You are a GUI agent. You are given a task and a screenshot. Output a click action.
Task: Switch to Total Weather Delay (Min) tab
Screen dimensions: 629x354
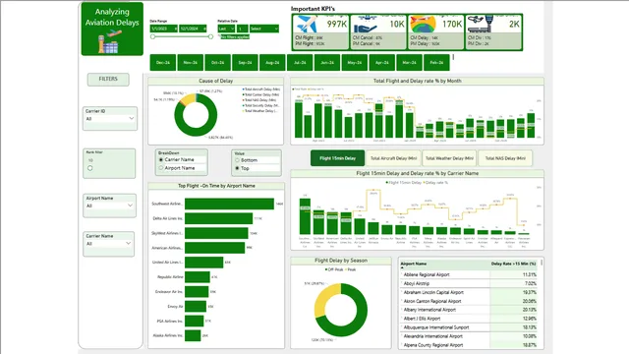pos(449,158)
